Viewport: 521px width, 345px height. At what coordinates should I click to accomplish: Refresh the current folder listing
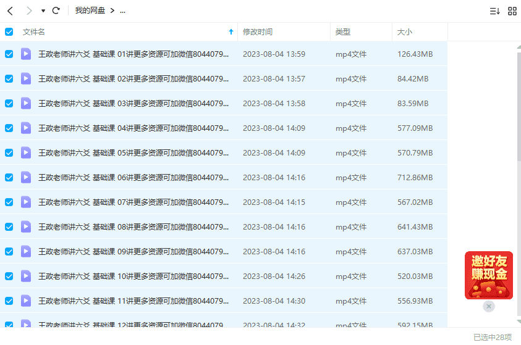coord(56,10)
